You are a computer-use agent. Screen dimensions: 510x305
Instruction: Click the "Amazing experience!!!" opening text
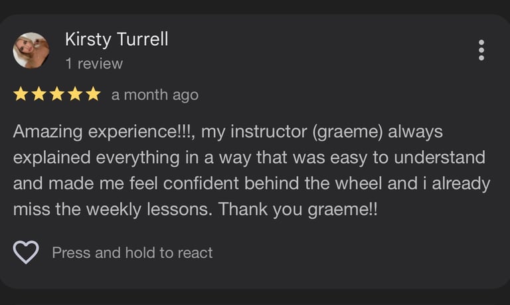(102, 132)
